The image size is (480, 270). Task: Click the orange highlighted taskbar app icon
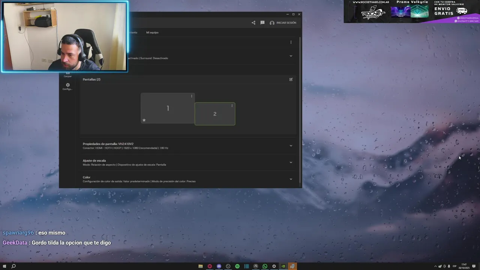pyautogui.click(x=292, y=266)
